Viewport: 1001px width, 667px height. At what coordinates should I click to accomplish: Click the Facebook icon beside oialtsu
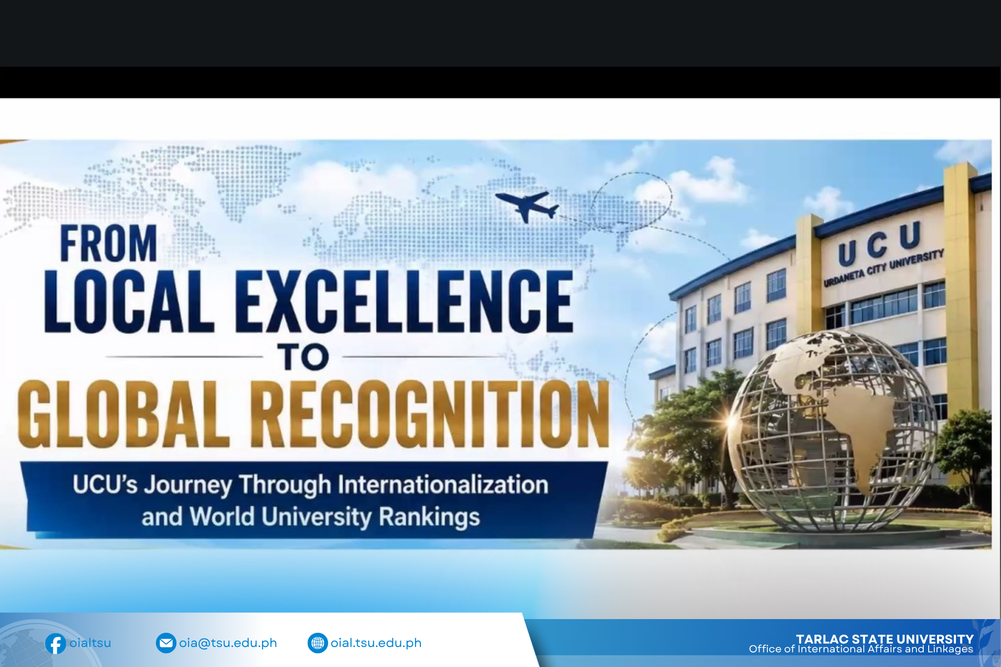[x=56, y=644]
